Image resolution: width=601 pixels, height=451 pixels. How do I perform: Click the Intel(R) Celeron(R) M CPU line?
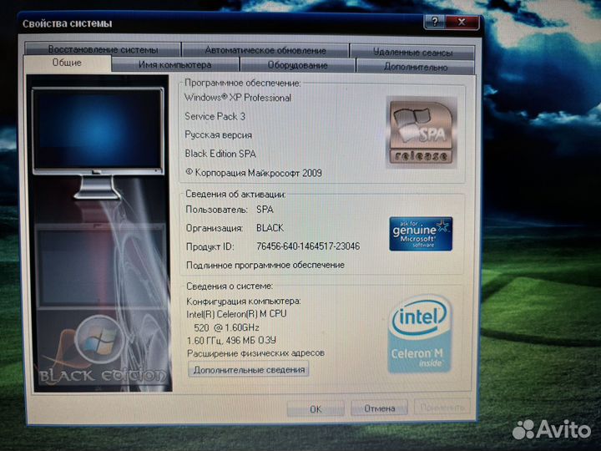(236, 314)
